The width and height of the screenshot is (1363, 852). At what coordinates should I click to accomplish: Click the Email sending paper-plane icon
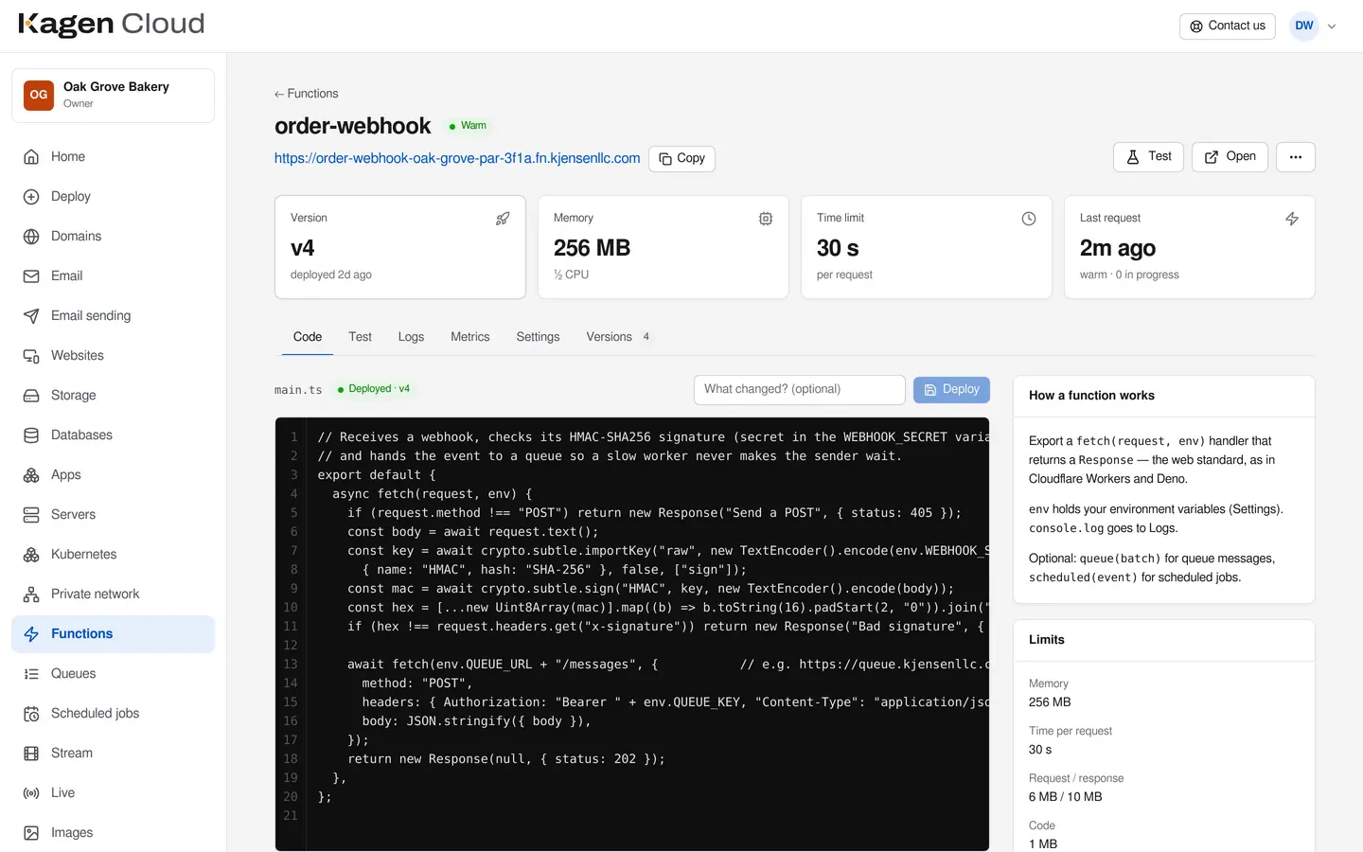31,316
